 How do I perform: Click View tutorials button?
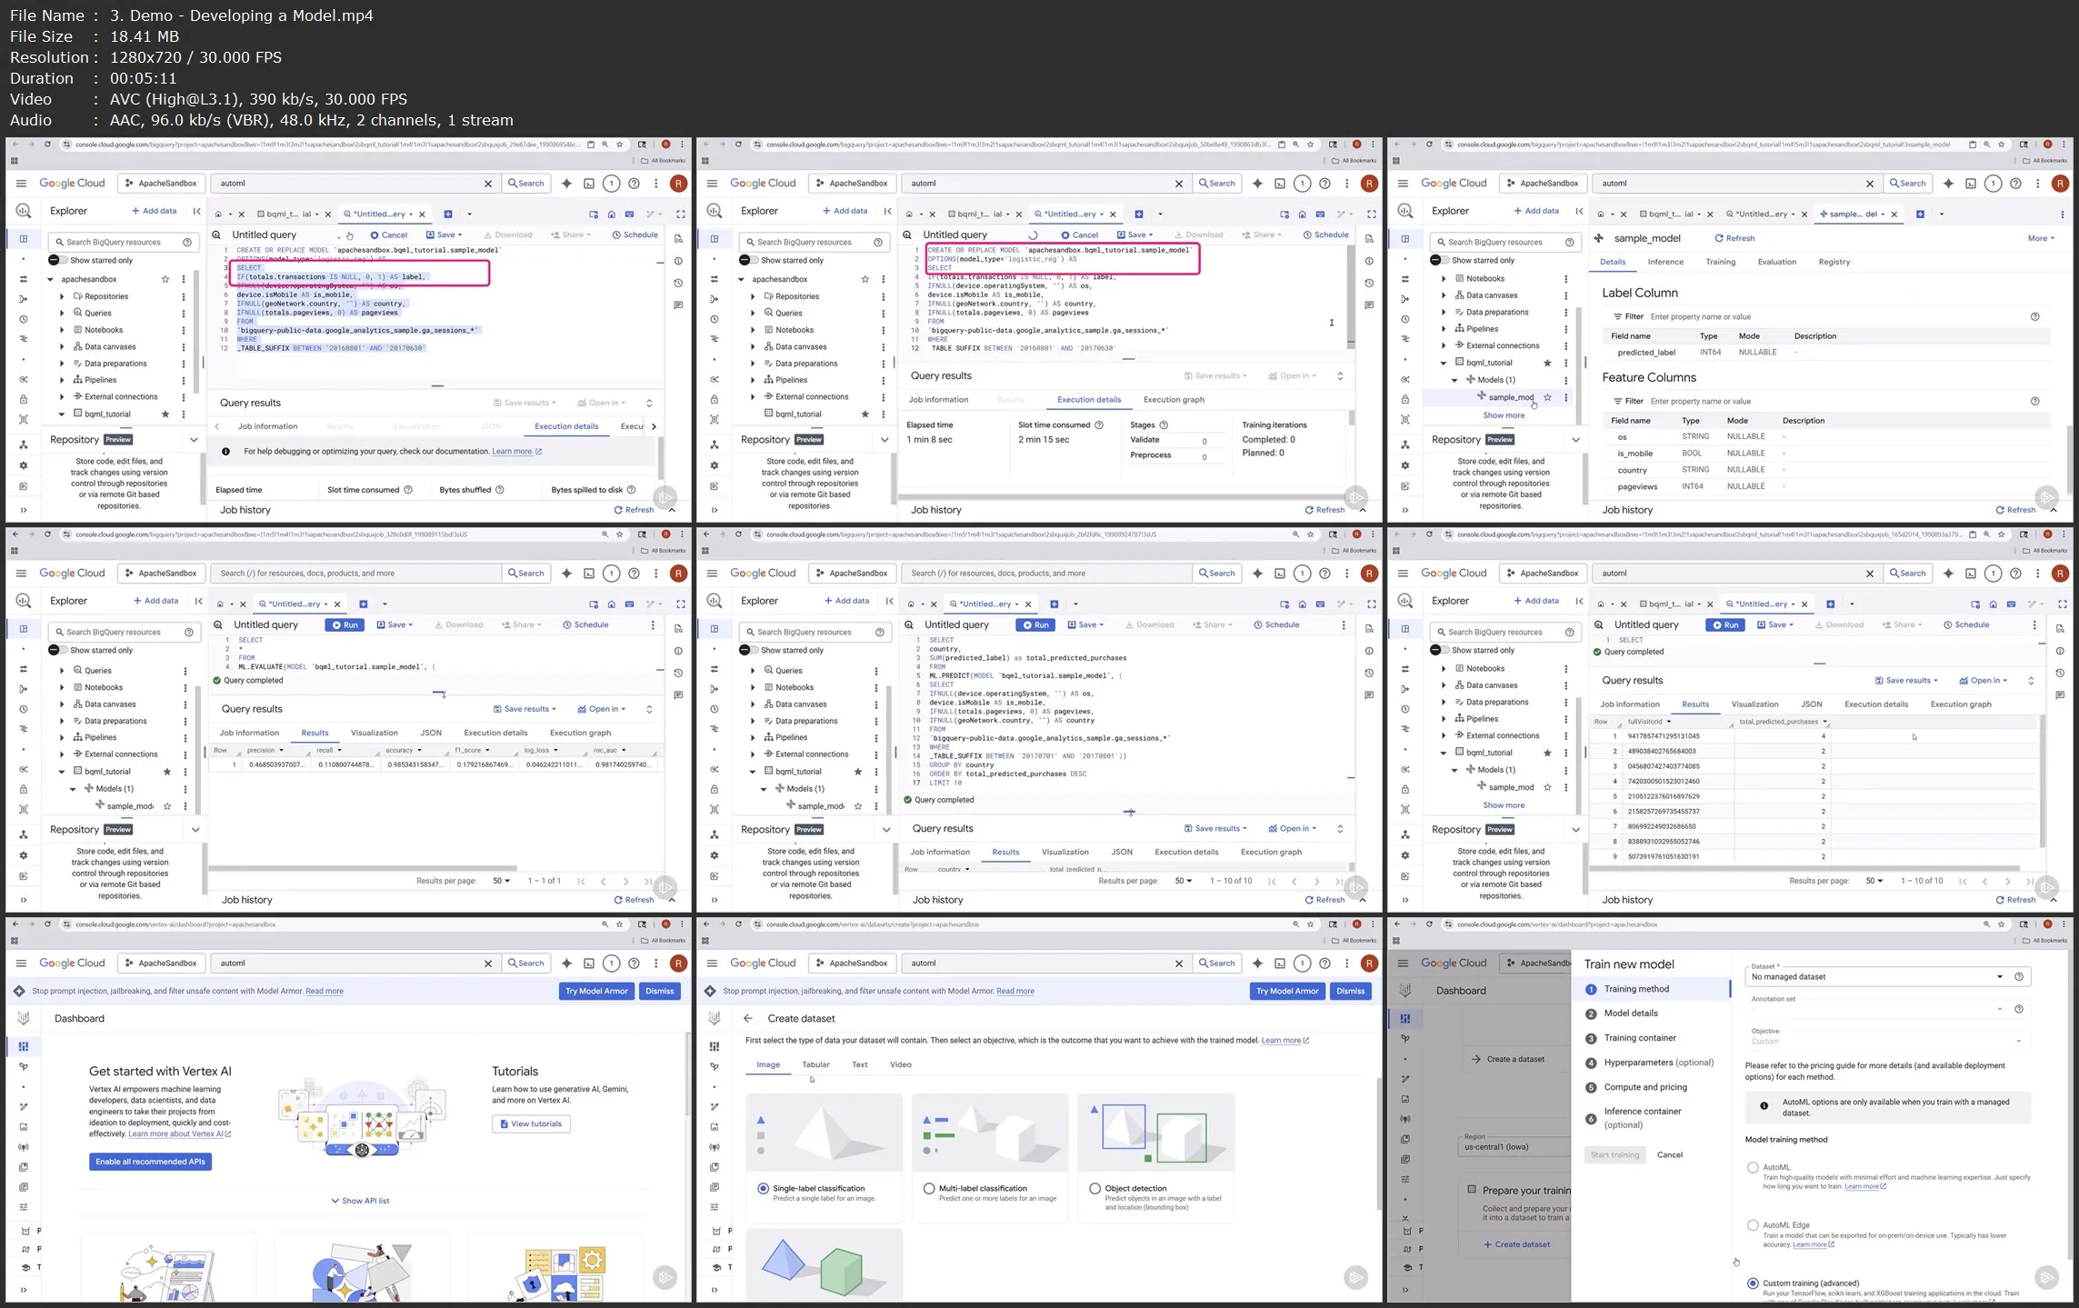pos(531,1125)
